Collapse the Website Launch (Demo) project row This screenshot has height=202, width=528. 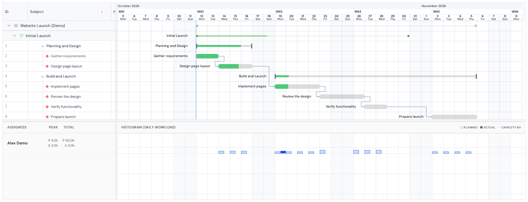[9, 26]
